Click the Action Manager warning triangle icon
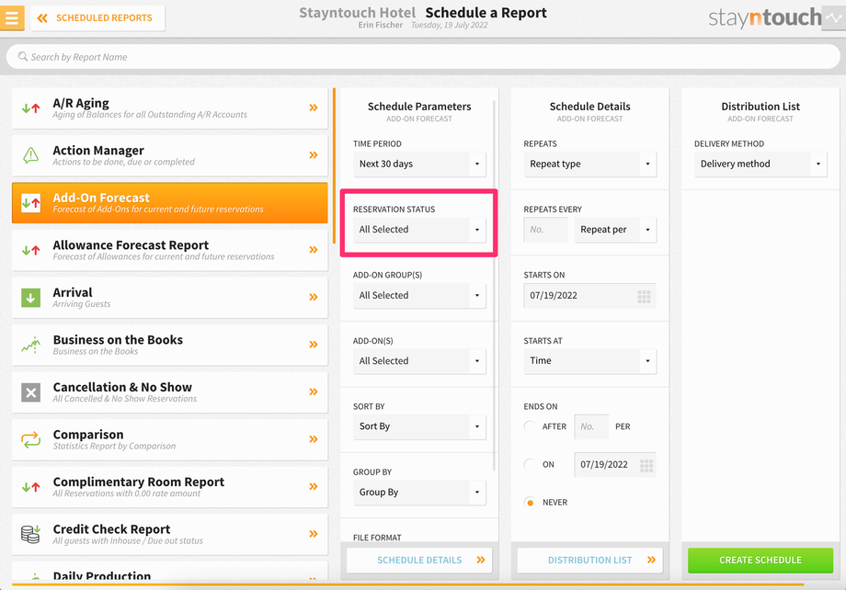Screen dimensions: 846x590 [30, 155]
